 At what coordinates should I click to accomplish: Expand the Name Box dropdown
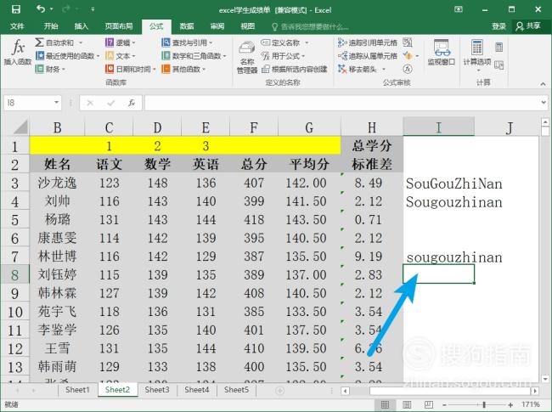56,103
